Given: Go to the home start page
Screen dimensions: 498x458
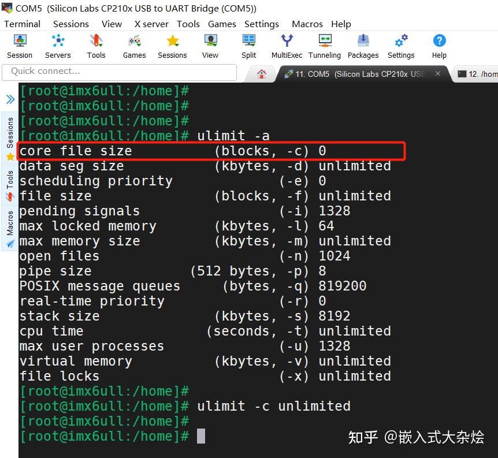Looking at the screenshot, I should click(x=262, y=73).
